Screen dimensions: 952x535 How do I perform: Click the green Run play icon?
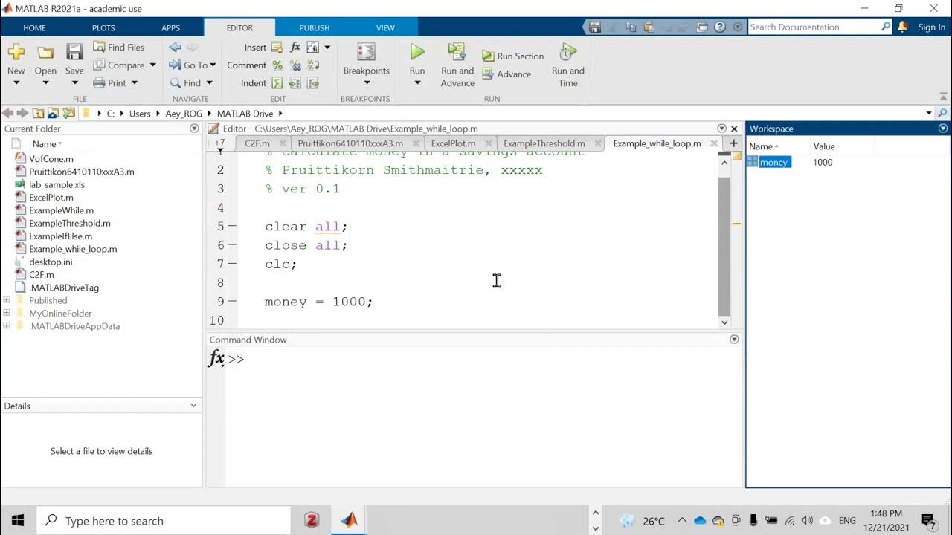click(417, 52)
